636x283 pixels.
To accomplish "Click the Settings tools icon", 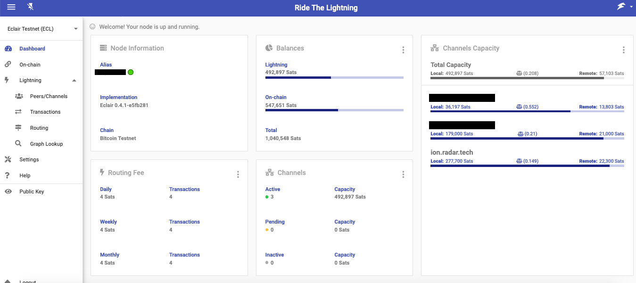I will coord(8,159).
